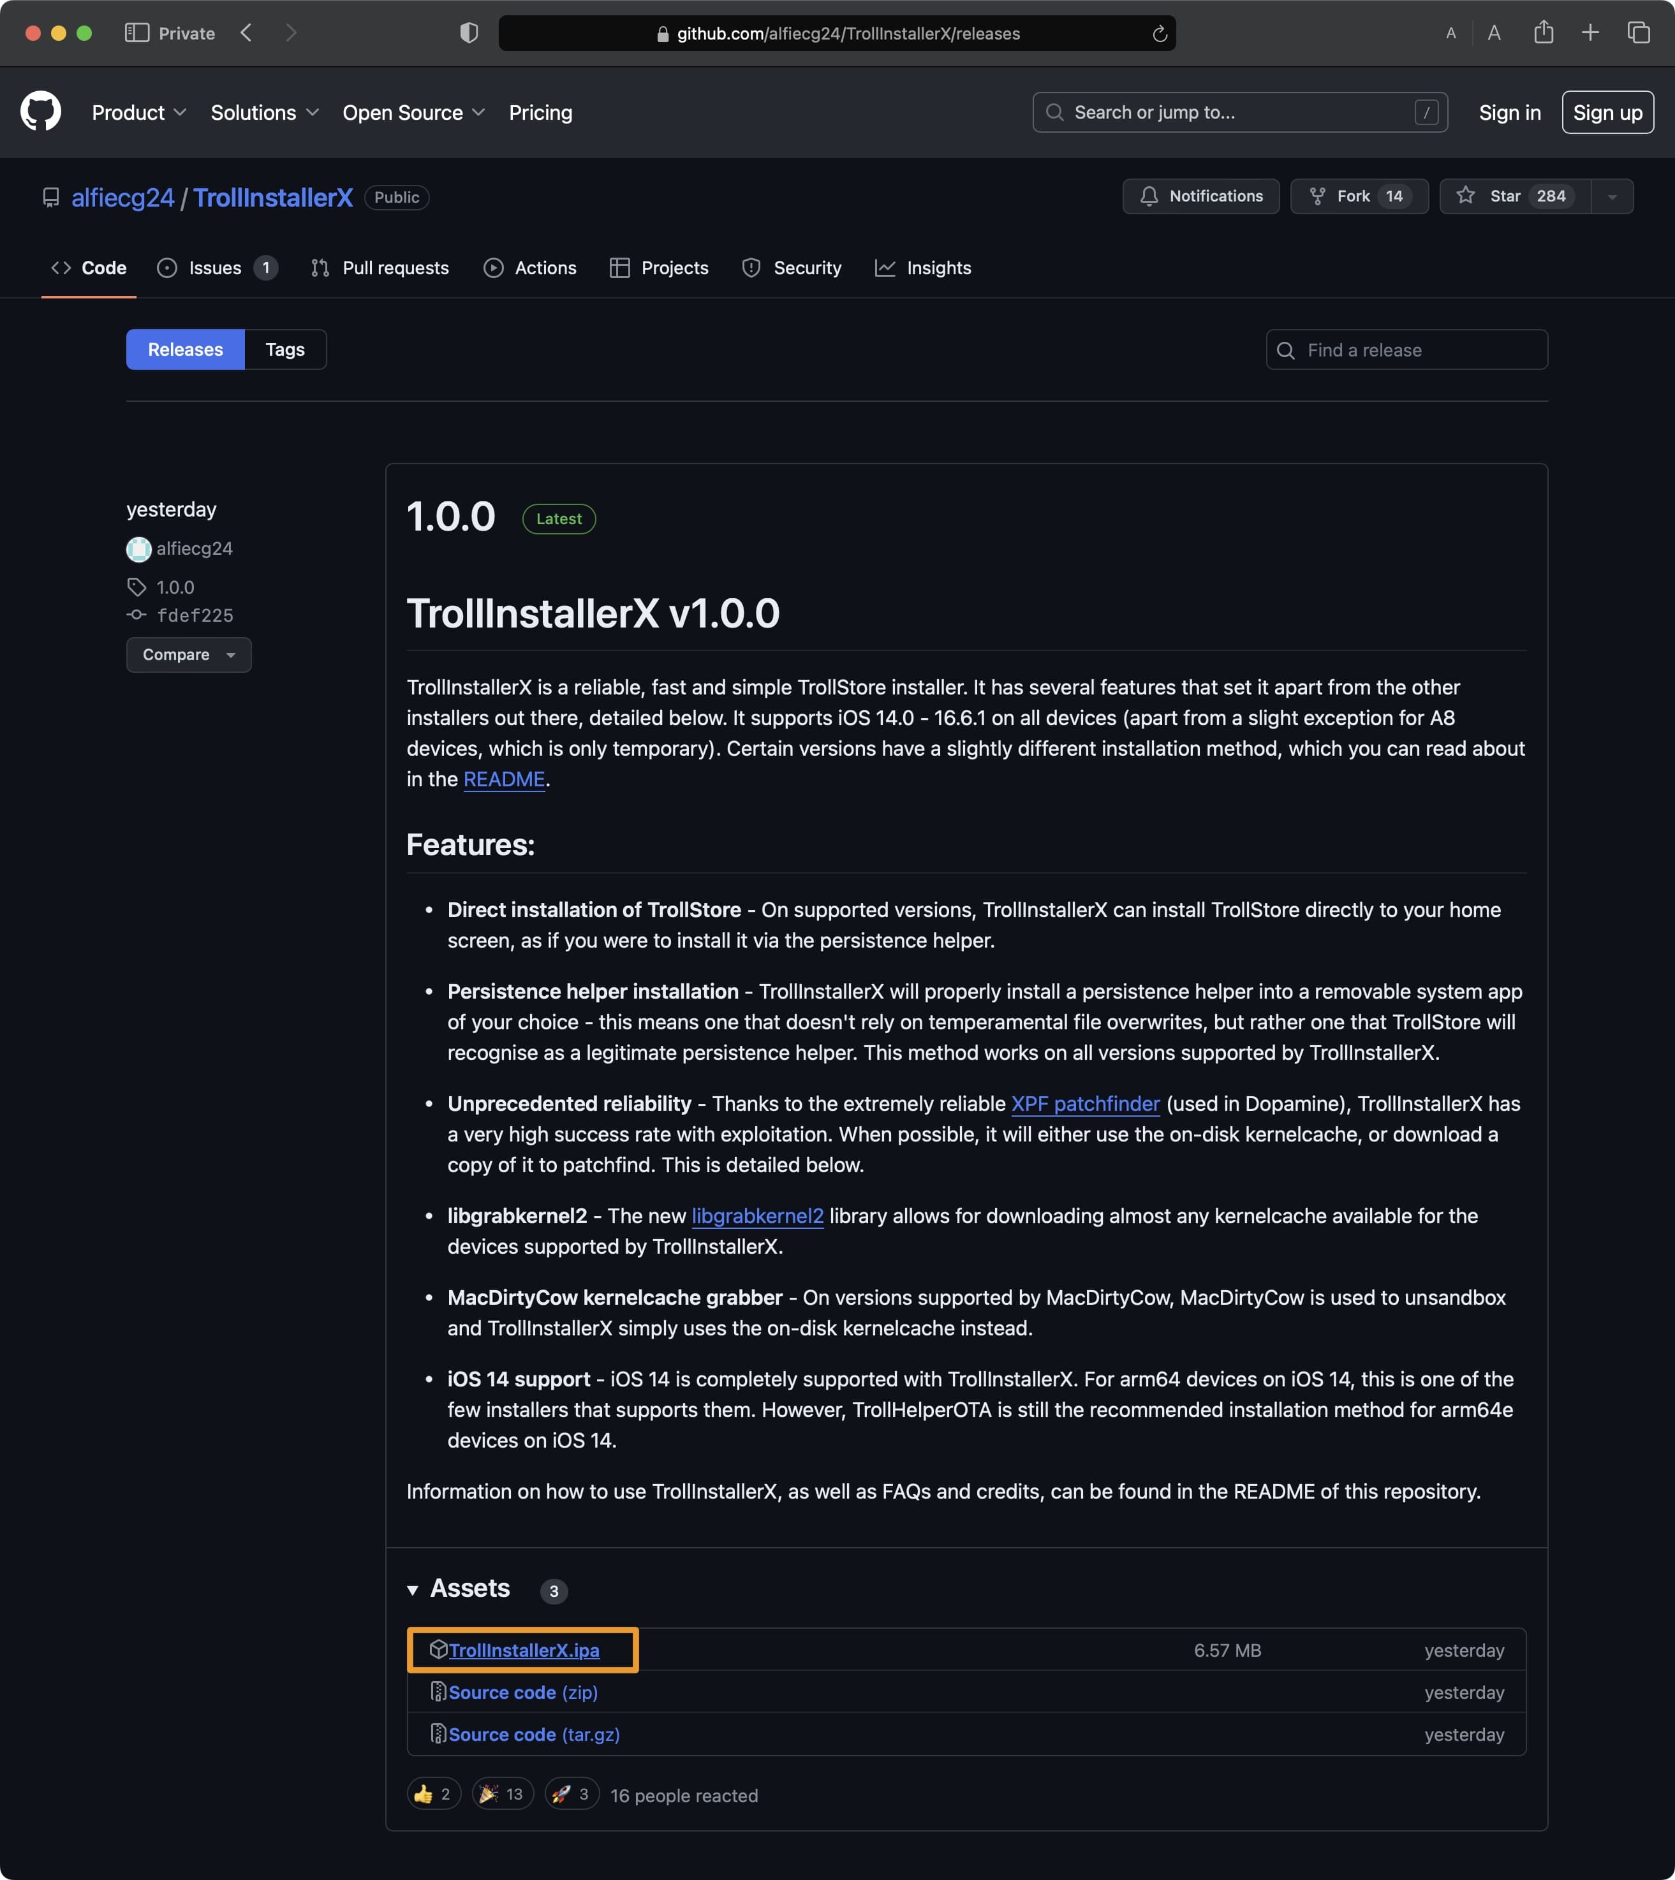The image size is (1675, 1880).
Task: Open the Star options dropdown caret
Action: pos(1613,196)
